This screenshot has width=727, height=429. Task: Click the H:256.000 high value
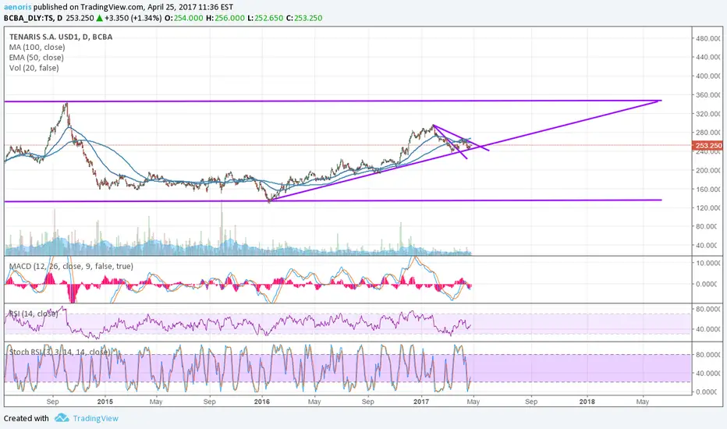(225, 18)
